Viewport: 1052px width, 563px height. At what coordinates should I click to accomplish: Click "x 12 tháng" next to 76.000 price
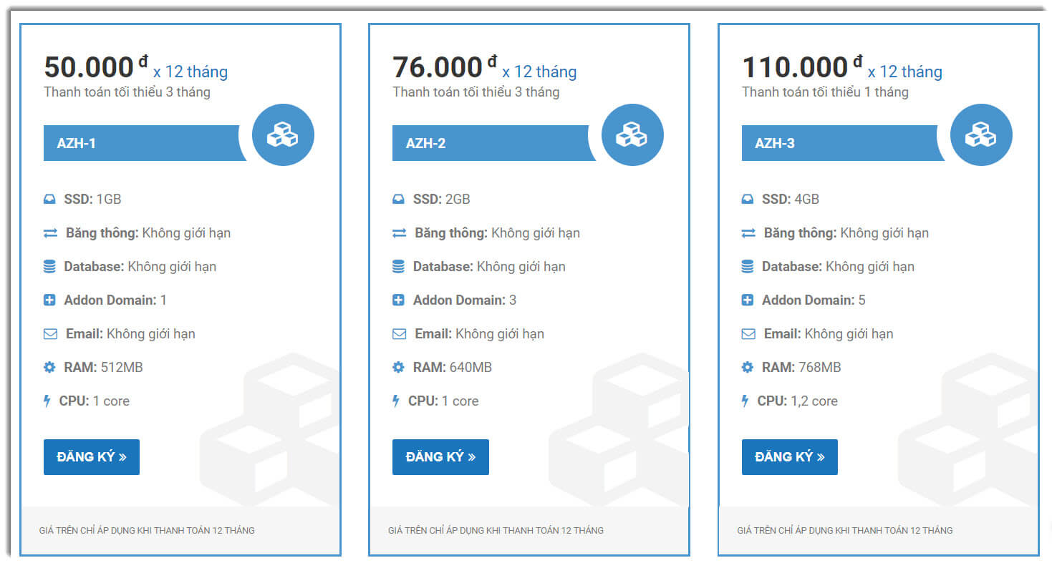pos(539,72)
